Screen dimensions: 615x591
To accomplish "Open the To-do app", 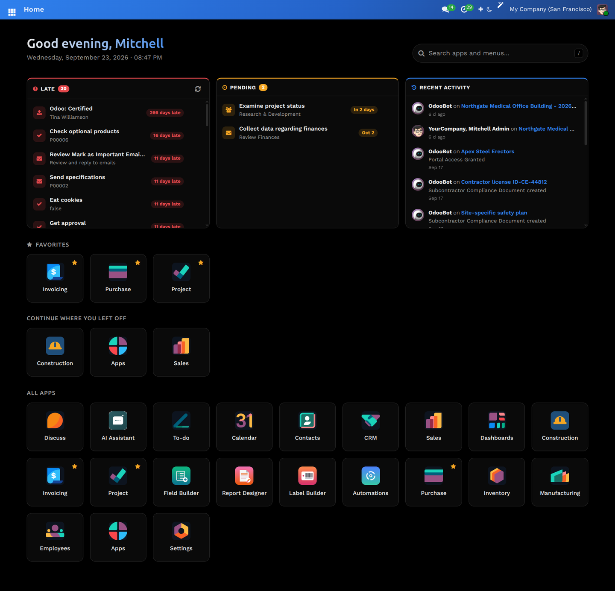I will pyautogui.click(x=181, y=427).
